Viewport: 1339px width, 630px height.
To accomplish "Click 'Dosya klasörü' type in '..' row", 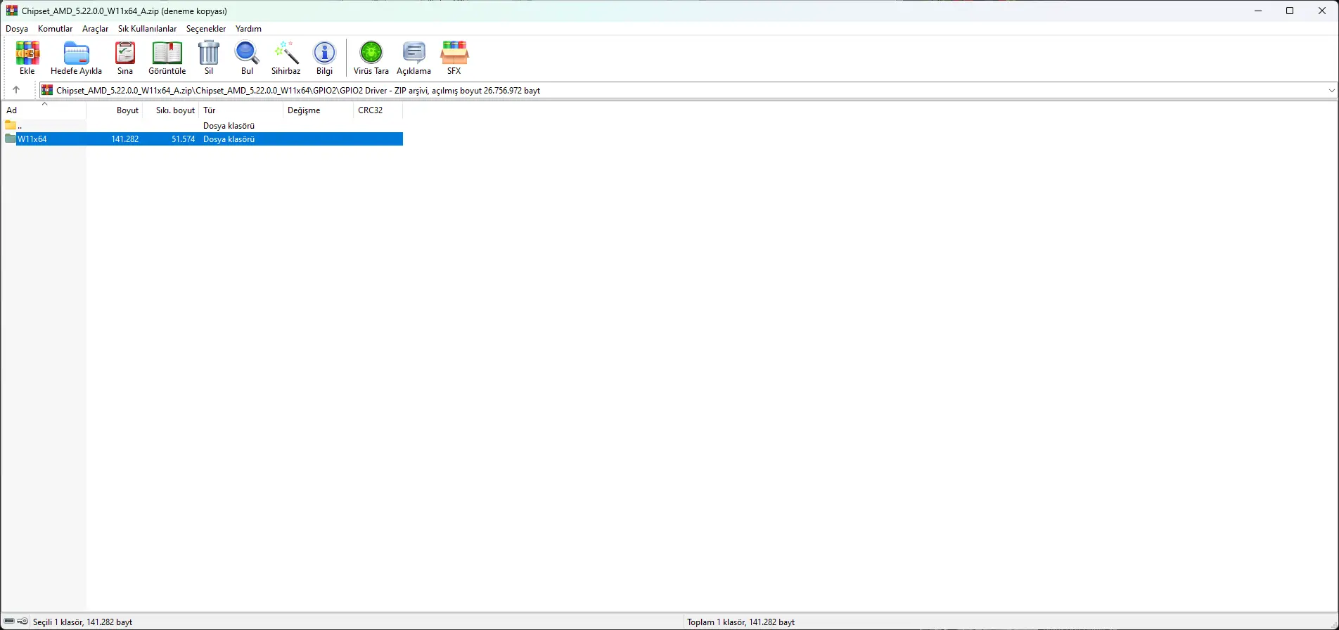I will 229,126.
